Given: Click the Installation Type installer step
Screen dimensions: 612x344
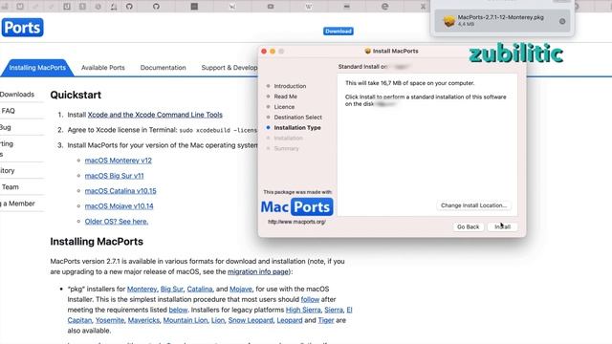Looking at the screenshot, I should point(297,127).
